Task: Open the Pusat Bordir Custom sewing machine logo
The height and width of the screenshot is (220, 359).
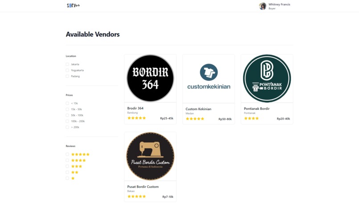Action: click(x=150, y=156)
